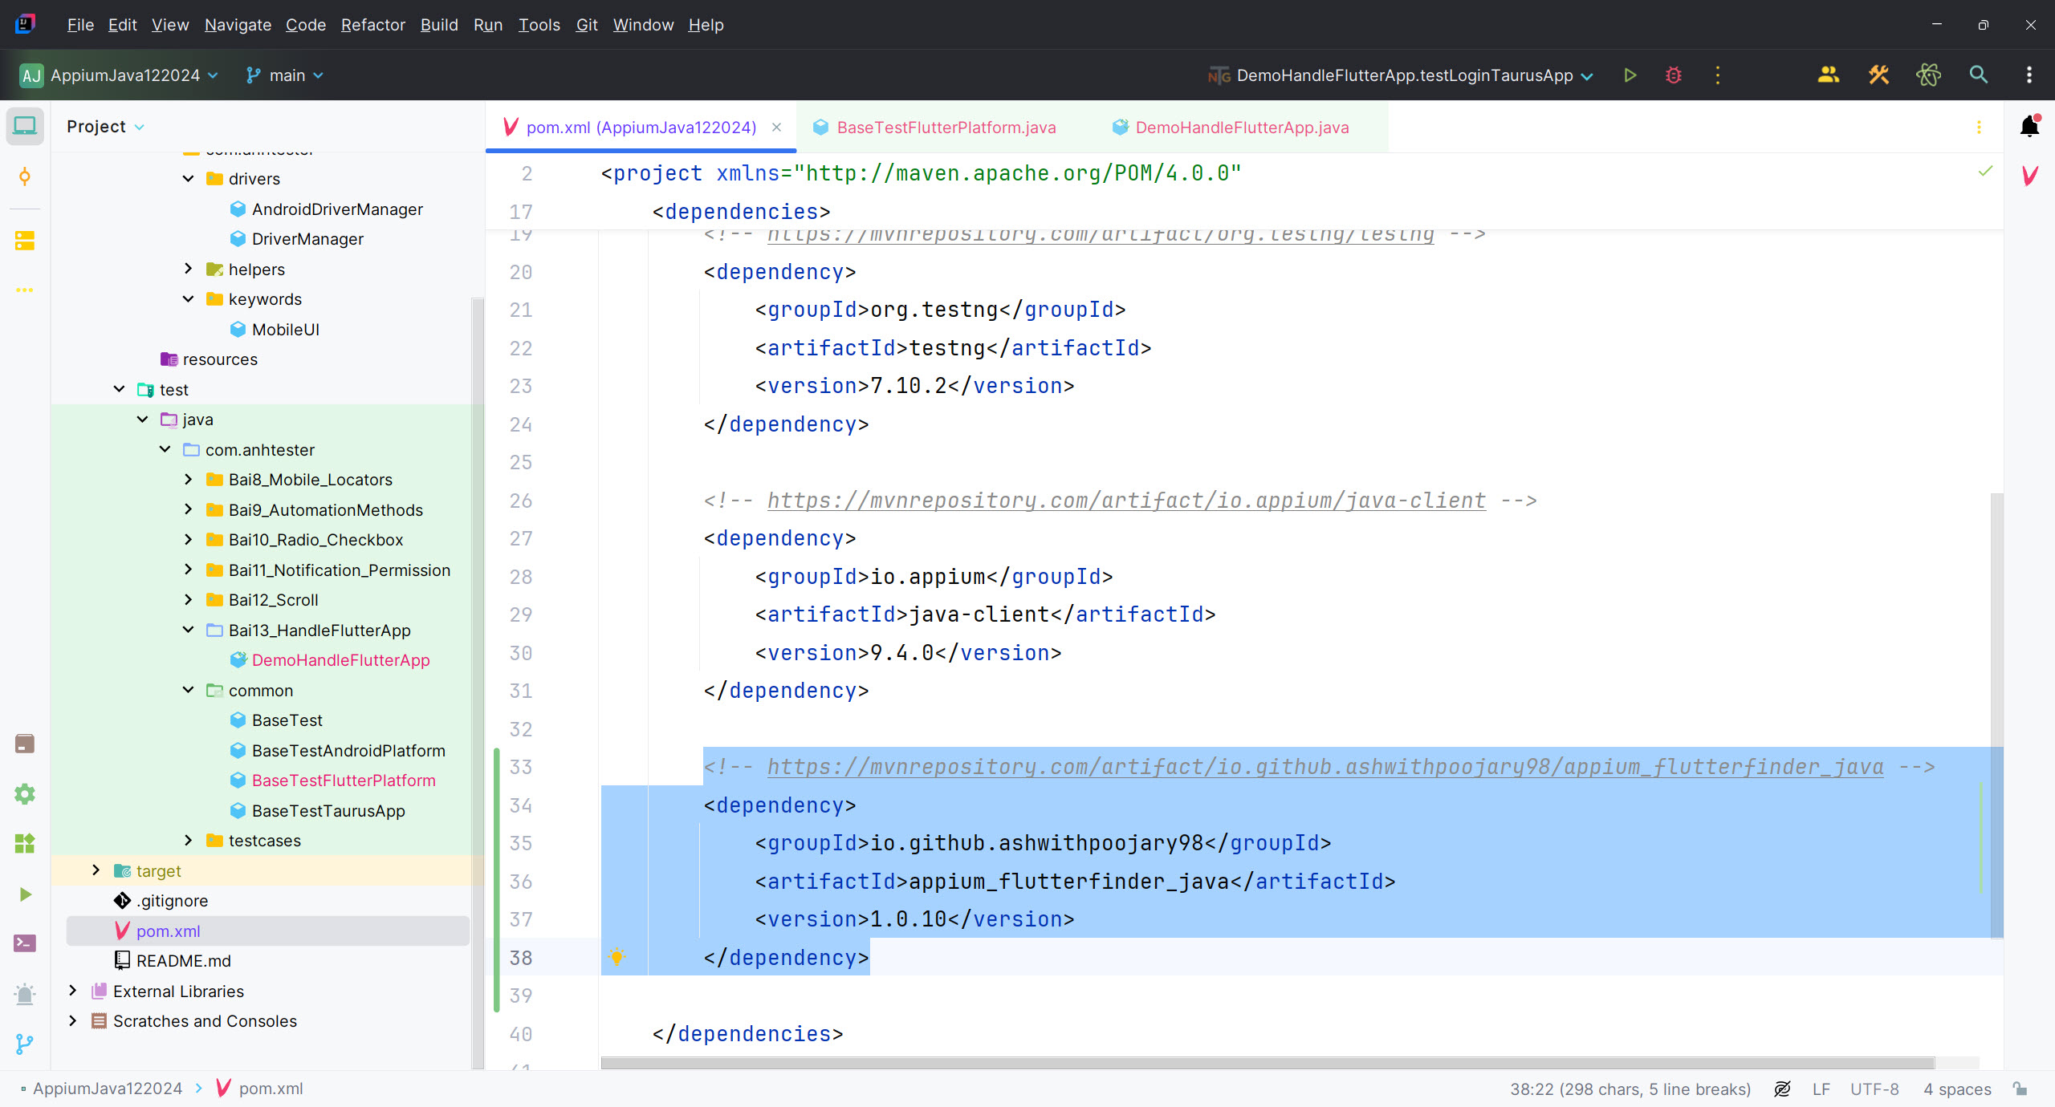The image size is (2055, 1107).
Task: Open the Refactor menu
Action: [x=372, y=25]
